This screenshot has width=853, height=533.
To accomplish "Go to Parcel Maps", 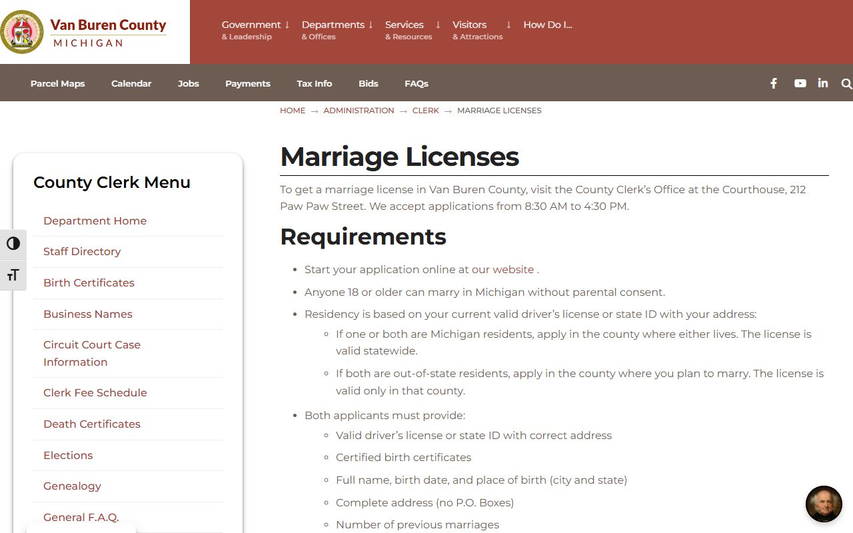I will (x=57, y=83).
